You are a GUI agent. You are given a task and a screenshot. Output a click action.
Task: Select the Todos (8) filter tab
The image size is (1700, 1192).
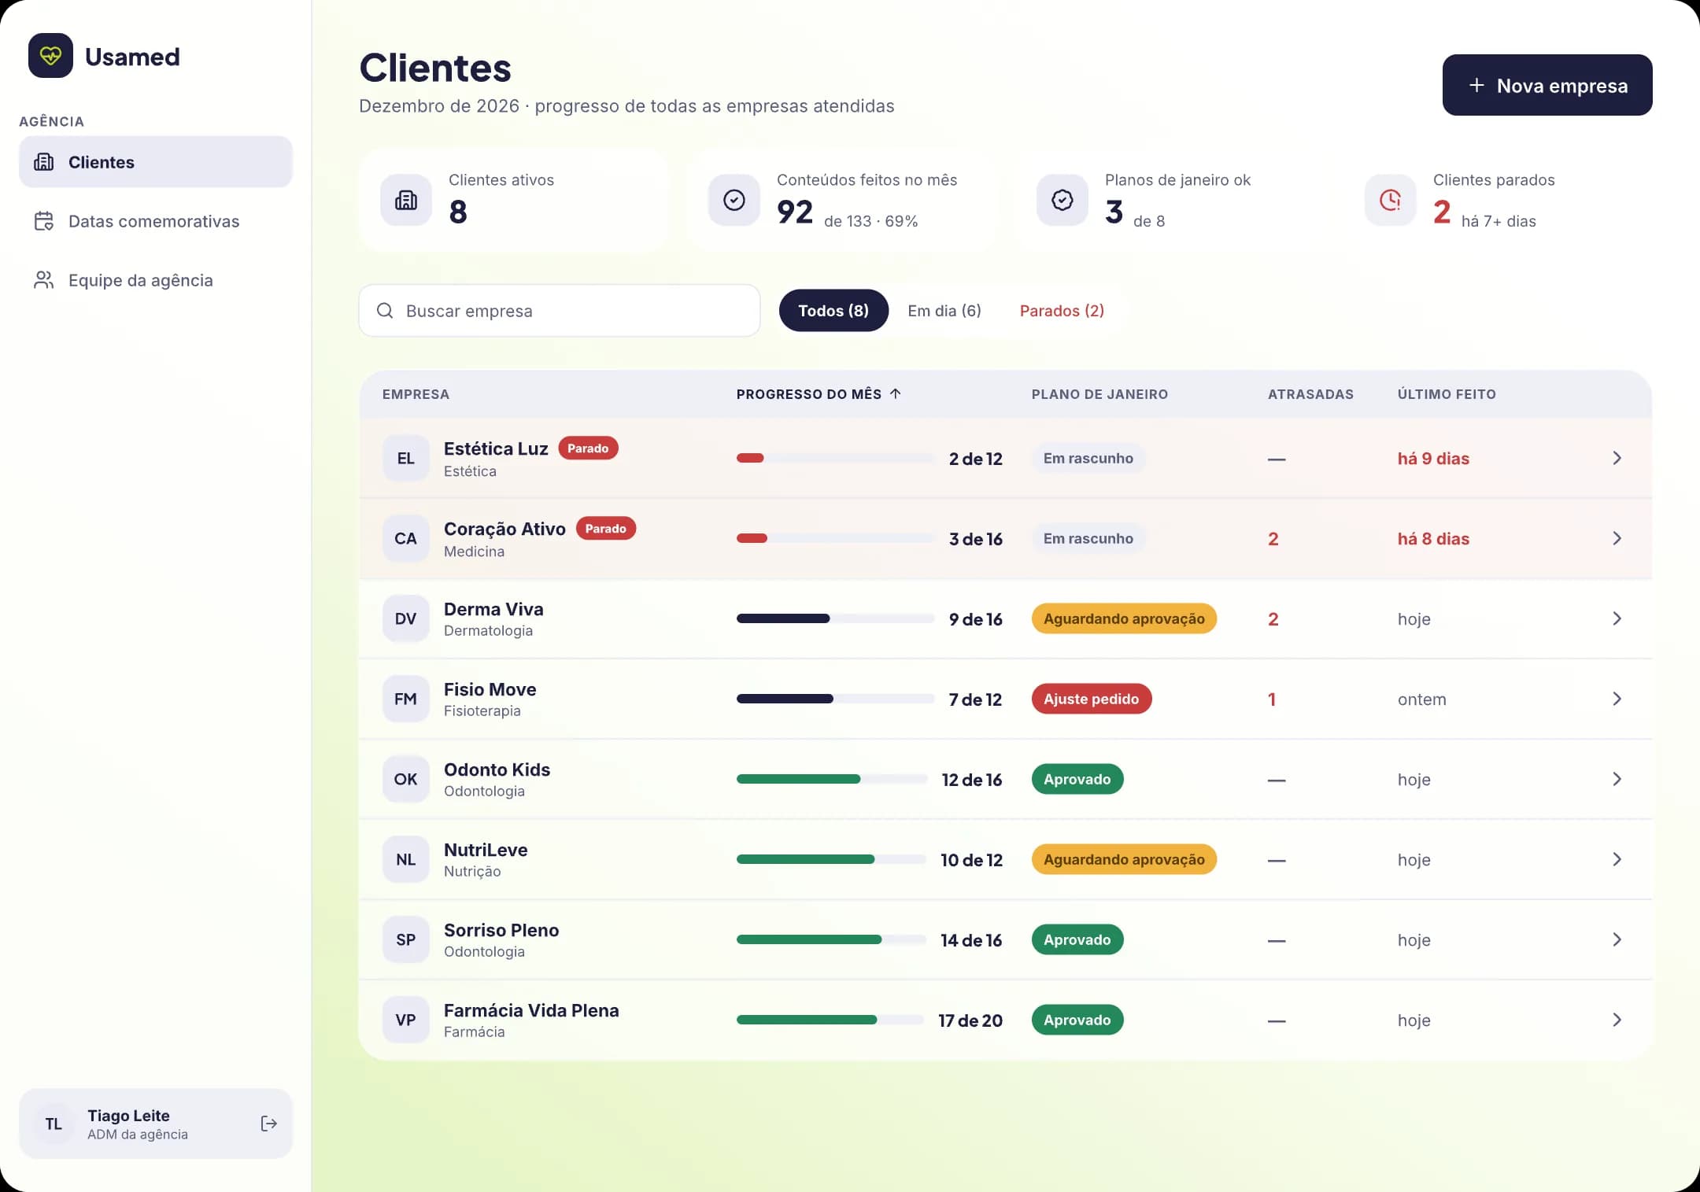(x=833, y=311)
